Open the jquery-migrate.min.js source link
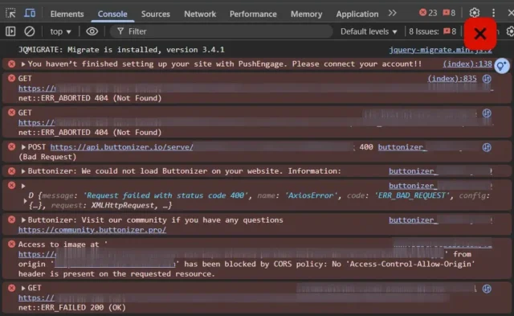Screen dimensions: 514x316 [440, 50]
